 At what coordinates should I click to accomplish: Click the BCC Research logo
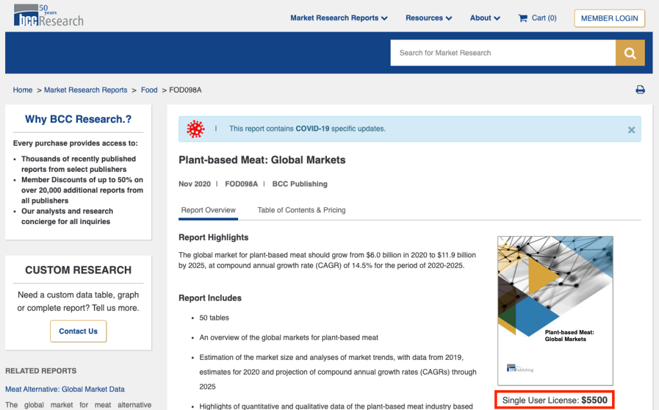tap(48, 15)
